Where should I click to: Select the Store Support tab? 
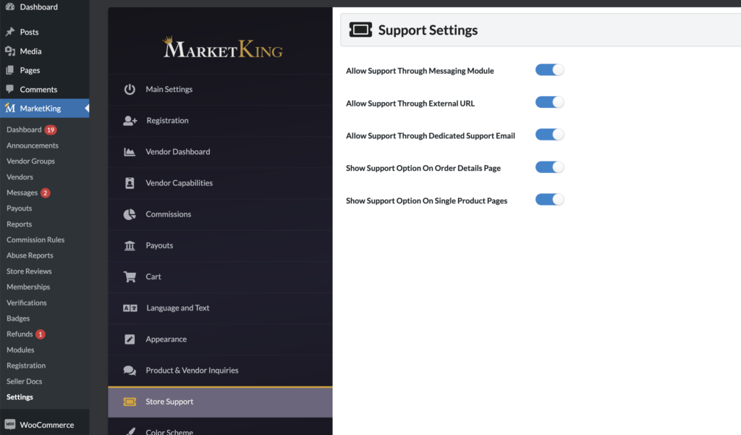pos(220,402)
